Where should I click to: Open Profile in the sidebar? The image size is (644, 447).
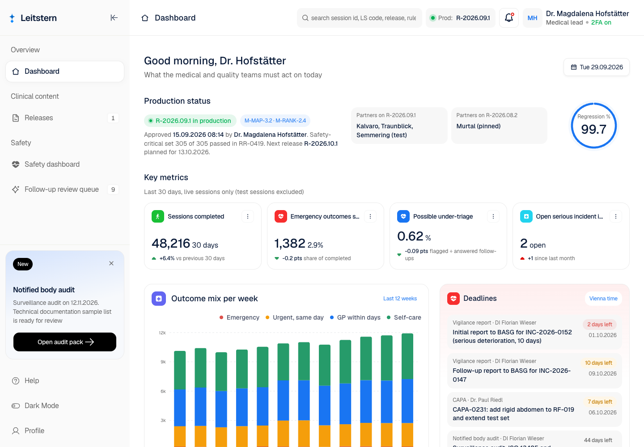65,431
